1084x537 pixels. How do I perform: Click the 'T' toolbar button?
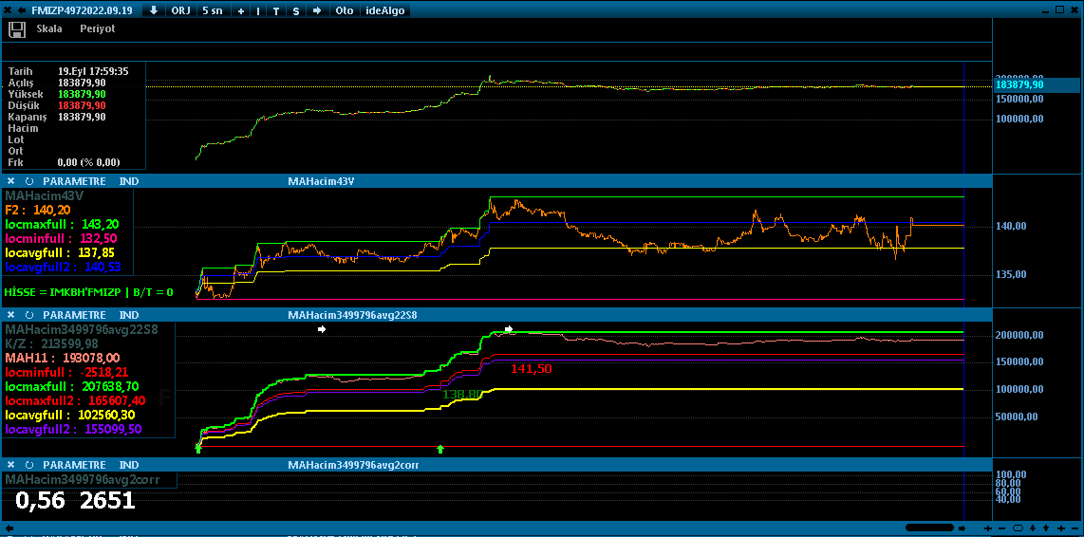(x=276, y=11)
